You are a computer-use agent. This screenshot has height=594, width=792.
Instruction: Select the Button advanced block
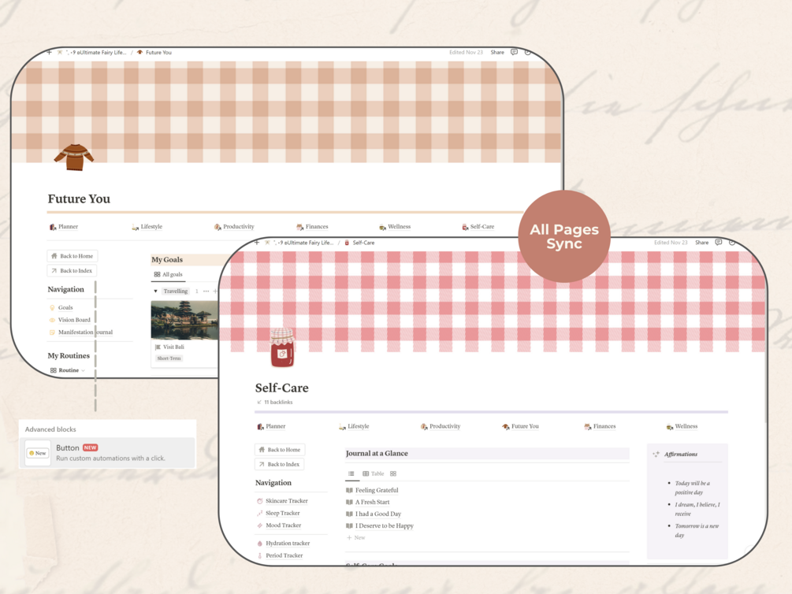point(110,452)
